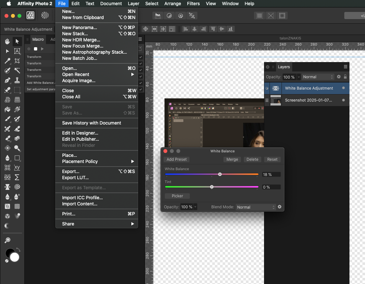This screenshot has height=284, width=365.
Task: Toggle checkbox for second Transform macro step
Action: click(141, 63)
